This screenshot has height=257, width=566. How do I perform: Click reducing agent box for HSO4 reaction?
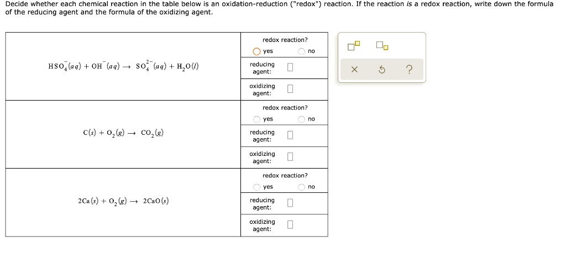290,68
